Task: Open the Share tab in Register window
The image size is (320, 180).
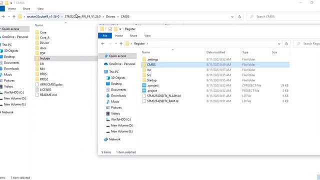Action: tap(133, 35)
